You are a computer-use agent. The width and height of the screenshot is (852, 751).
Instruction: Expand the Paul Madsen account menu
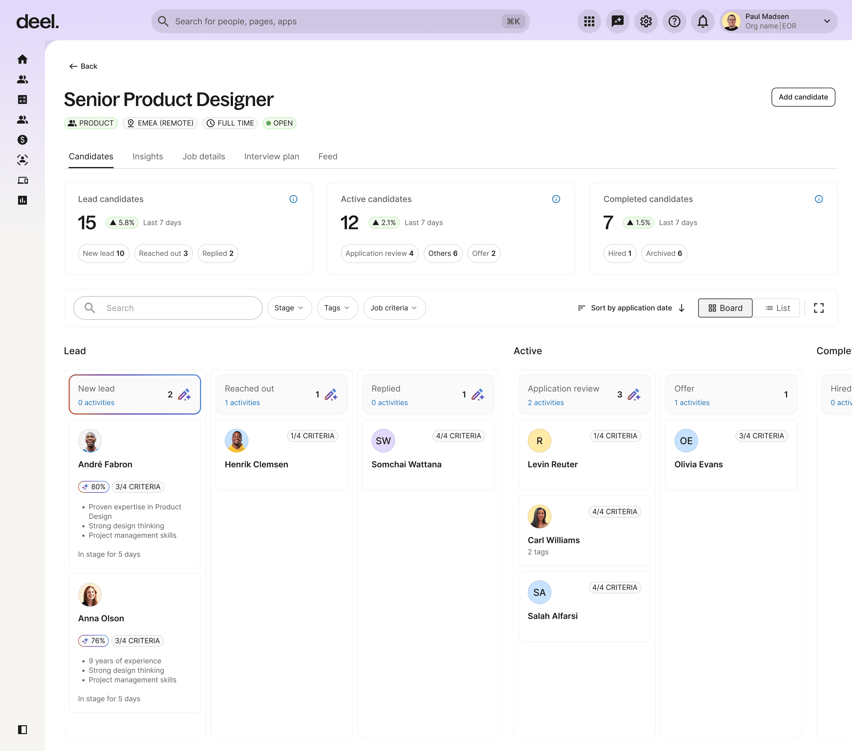tap(827, 21)
